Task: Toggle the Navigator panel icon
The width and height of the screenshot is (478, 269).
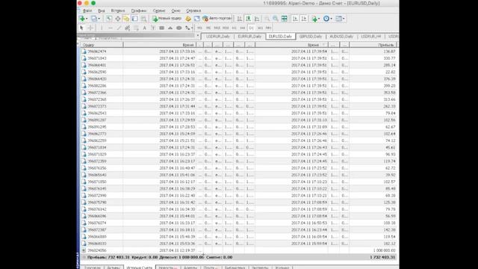Action: click(x=126, y=19)
